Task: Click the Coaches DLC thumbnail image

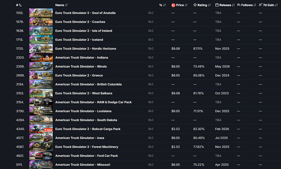Action: click(x=41, y=22)
